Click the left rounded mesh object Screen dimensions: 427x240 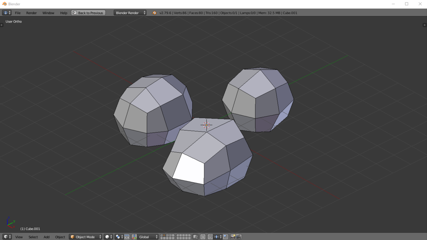(153, 110)
